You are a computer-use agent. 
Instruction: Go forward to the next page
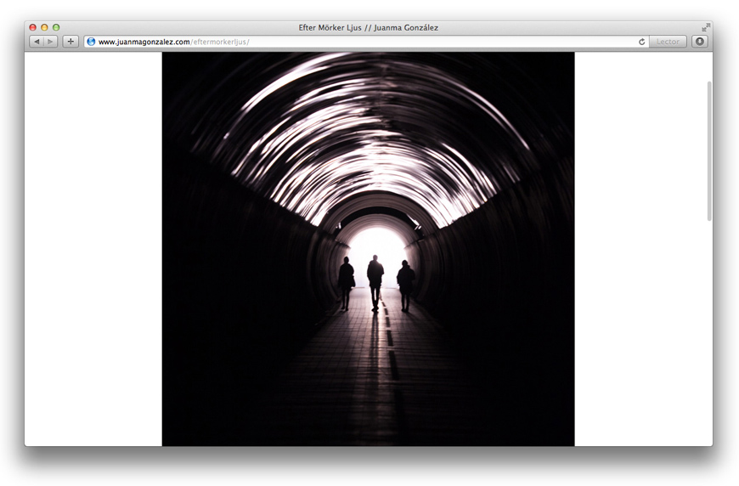click(51, 42)
